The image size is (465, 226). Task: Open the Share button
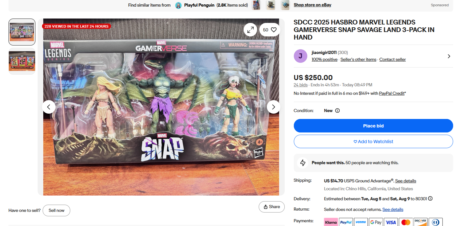coord(272,207)
